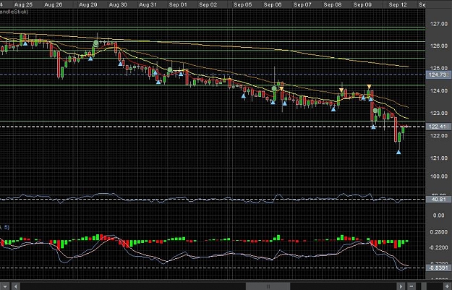
Task: Click the zoom slider handle between minus and plus
Action: (x=425, y=286)
